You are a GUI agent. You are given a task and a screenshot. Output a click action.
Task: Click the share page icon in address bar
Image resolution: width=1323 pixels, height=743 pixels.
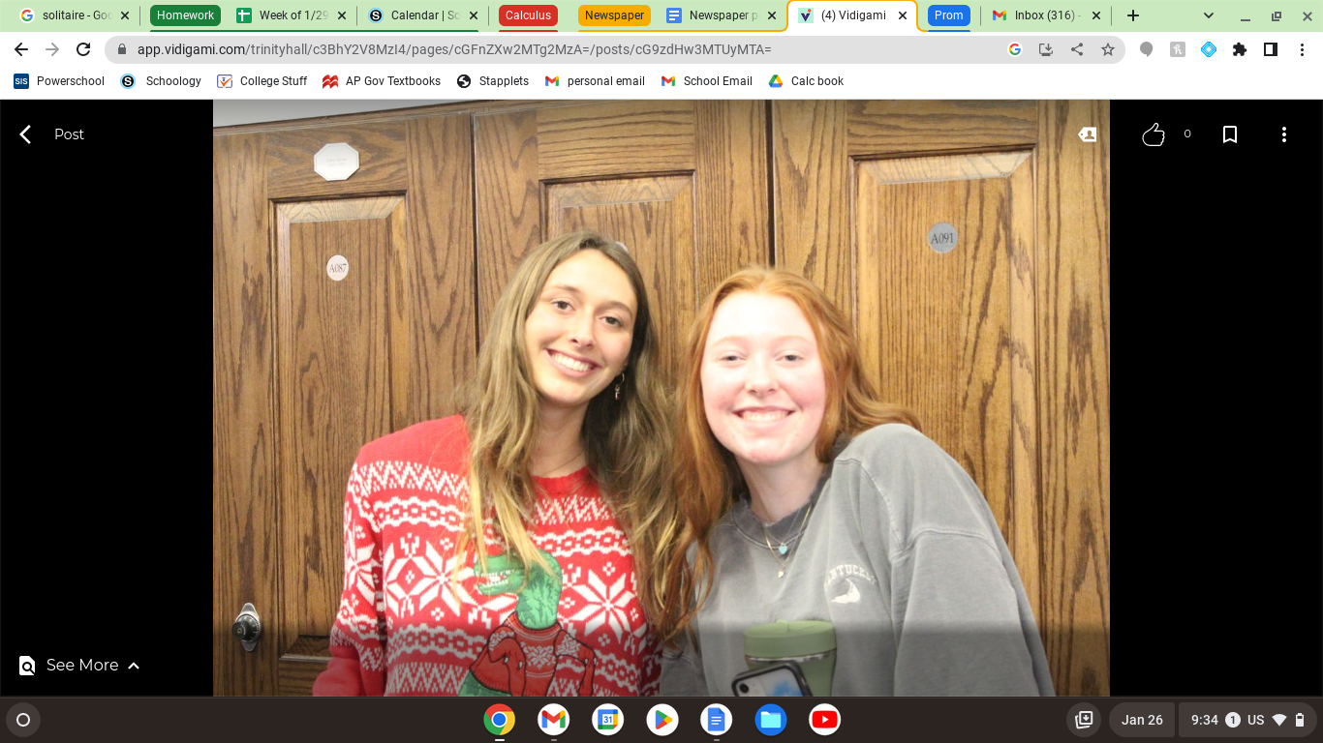click(1077, 49)
